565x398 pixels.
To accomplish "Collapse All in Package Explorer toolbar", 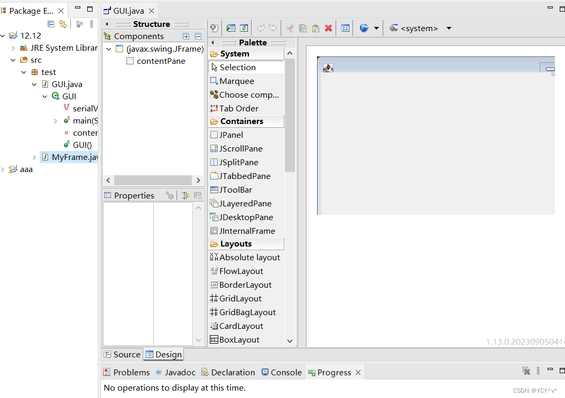I will pyautogui.click(x=51, y=24).
